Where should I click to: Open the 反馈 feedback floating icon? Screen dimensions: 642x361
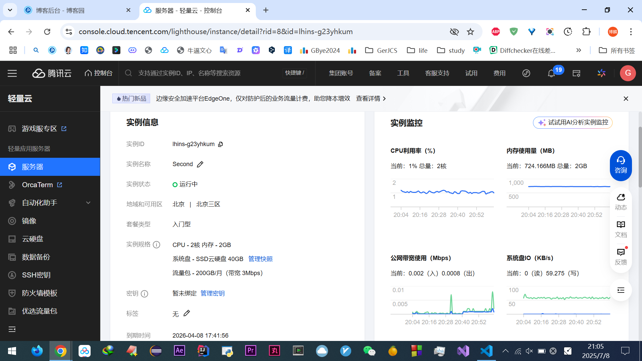tap(621, 256)
